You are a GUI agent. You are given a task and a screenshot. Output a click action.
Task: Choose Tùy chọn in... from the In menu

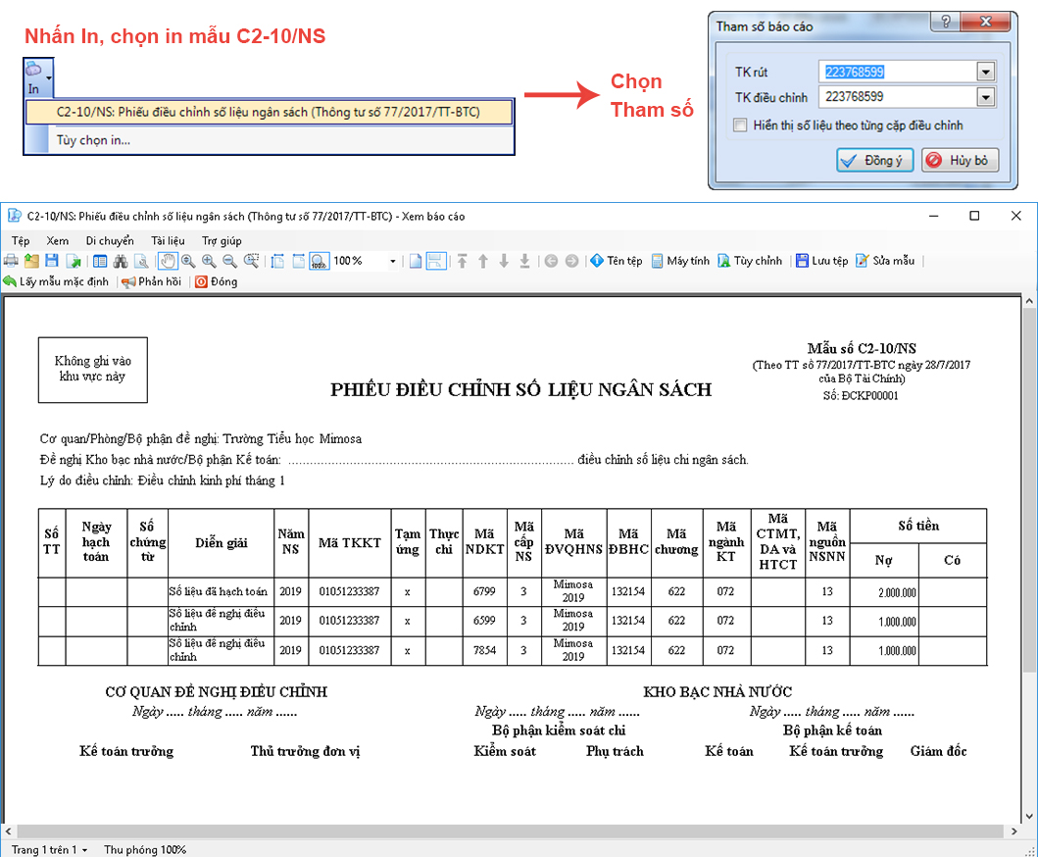tap(93, 140)
